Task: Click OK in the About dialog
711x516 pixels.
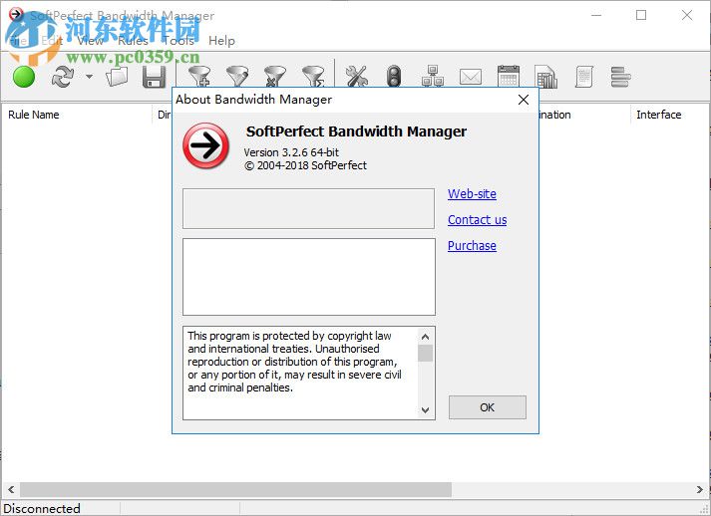Action: click(488, 407)
